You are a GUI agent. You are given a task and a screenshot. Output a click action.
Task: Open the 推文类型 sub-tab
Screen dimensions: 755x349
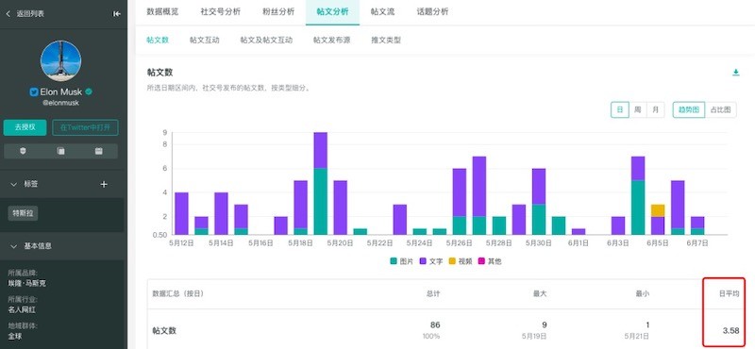386,41
